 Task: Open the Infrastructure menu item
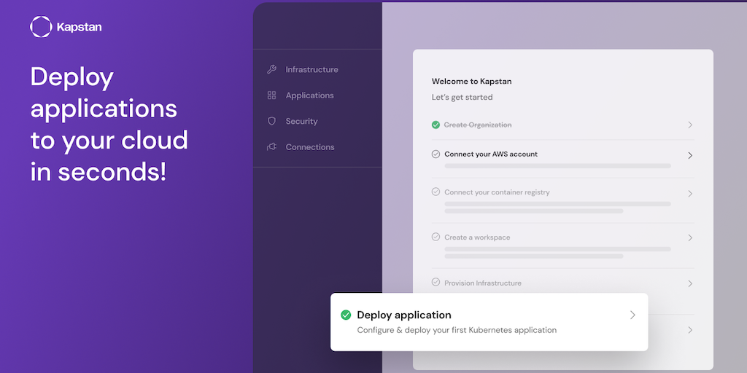(x=311, y=70)
